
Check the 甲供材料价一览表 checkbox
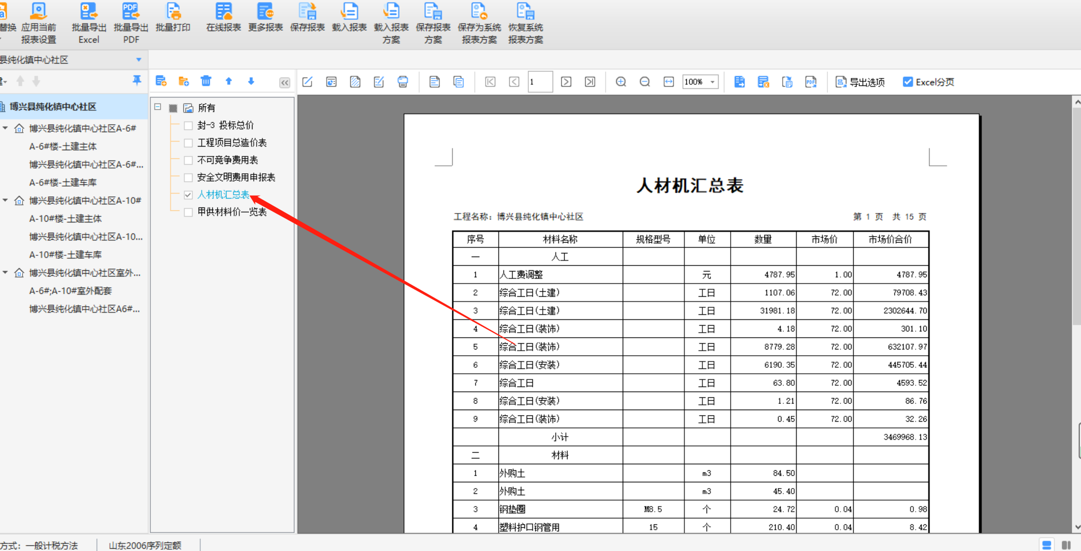click(188, 212)
